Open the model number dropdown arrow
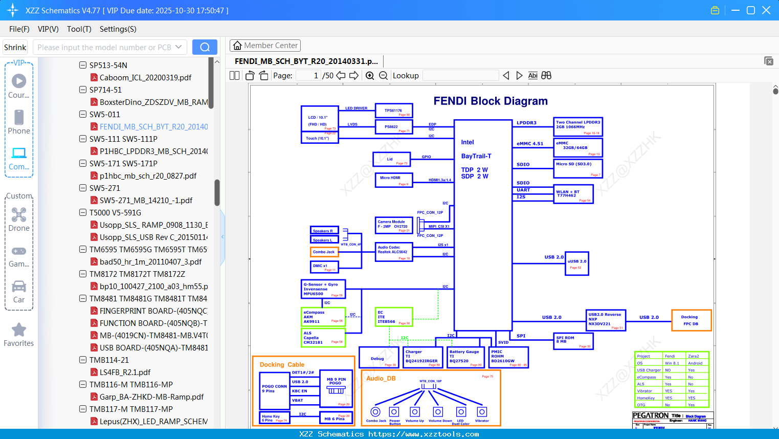Viewport: 779px width, 439px height. [179, 47]
